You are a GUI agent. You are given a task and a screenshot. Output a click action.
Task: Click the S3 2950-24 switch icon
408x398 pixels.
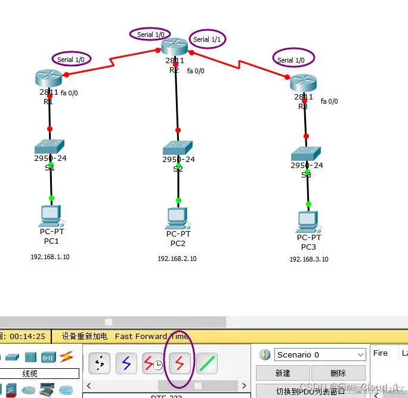[306, 153]
